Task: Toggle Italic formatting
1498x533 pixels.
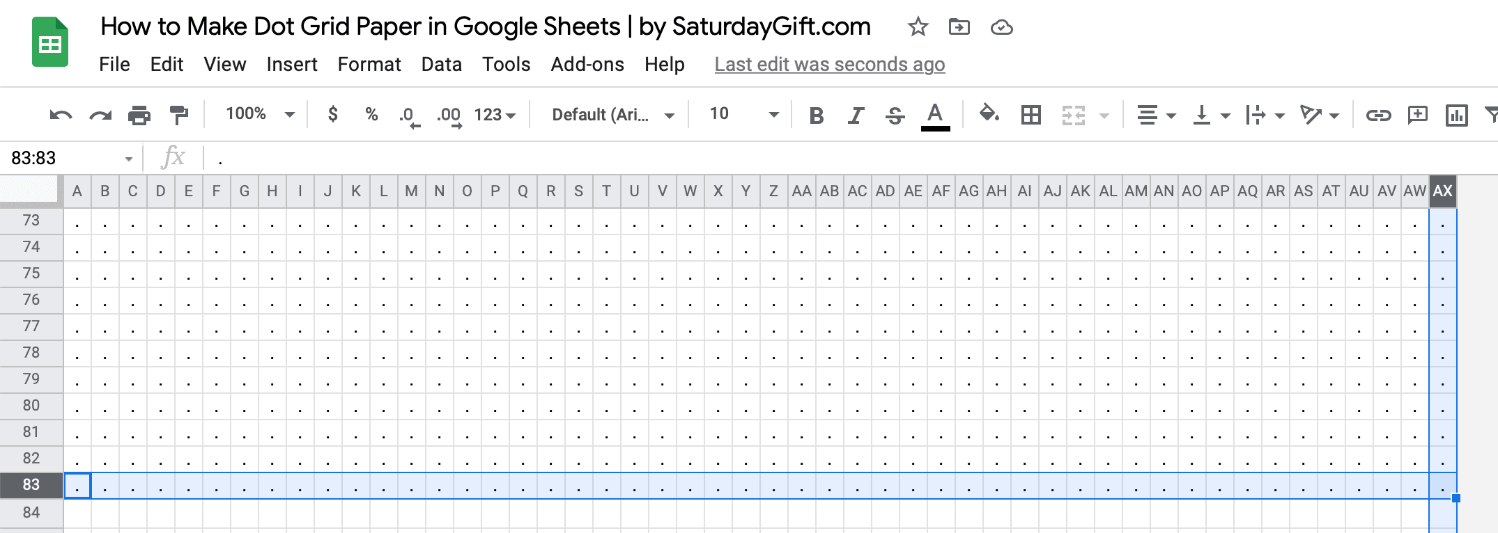Action: 856,116
